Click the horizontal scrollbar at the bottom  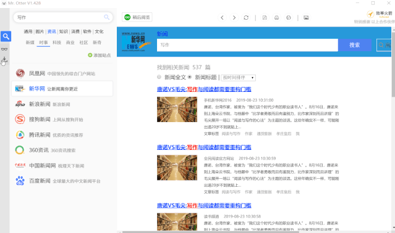(x=210, y=232)
